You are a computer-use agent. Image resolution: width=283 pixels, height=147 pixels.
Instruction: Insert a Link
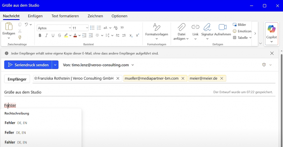(195, 32)
